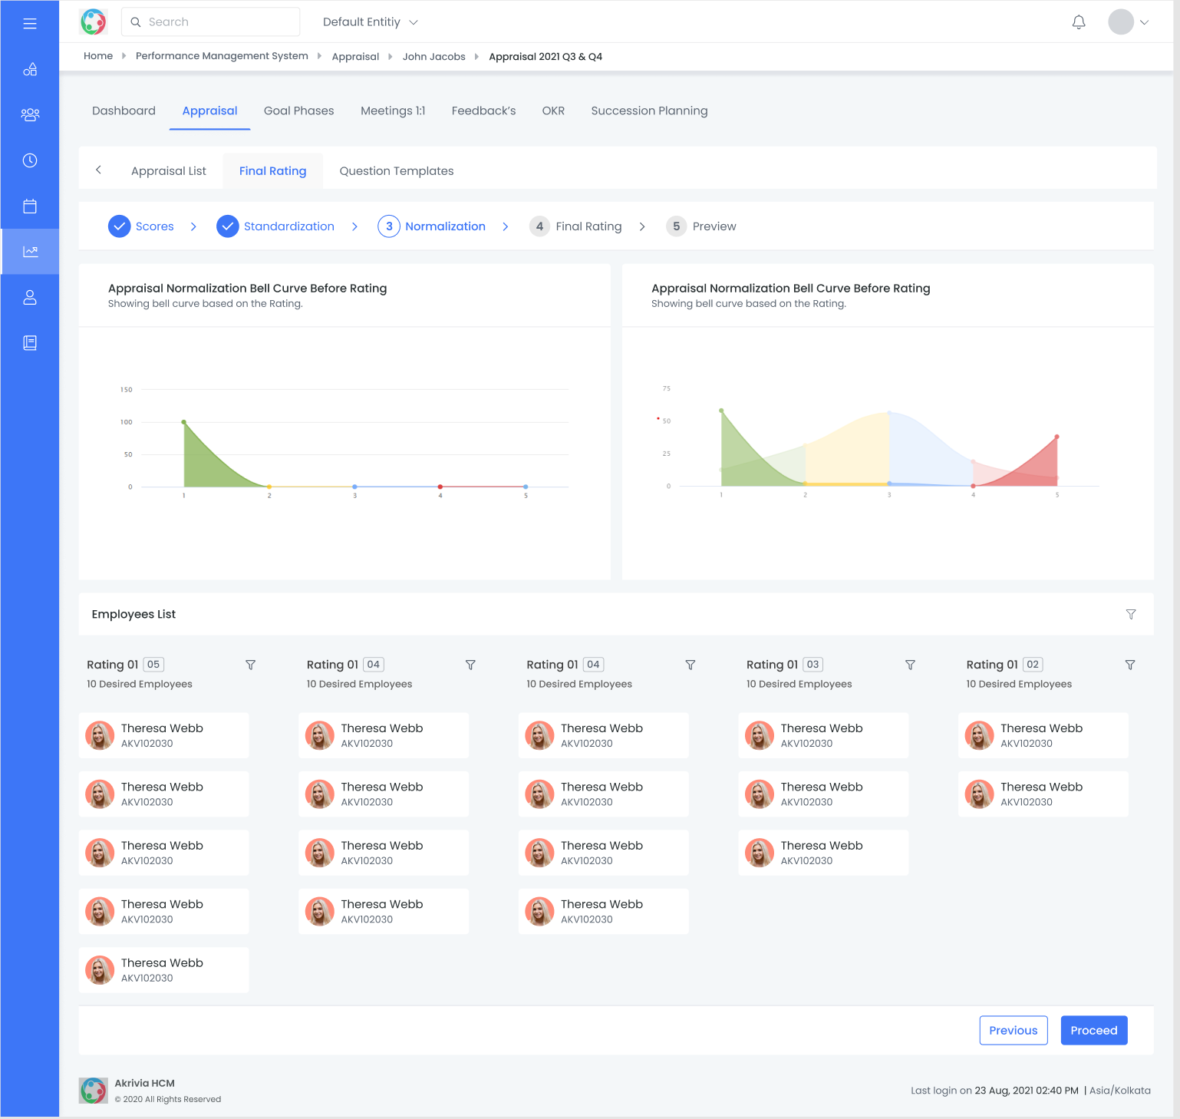Select the employees sidebar icon
The image size is (1180, 1119).
(30, 114)
